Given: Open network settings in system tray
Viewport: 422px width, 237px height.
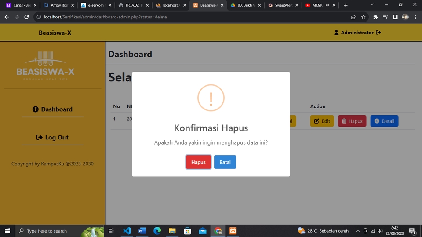Looking at the screenshot, I should (373, 231).
